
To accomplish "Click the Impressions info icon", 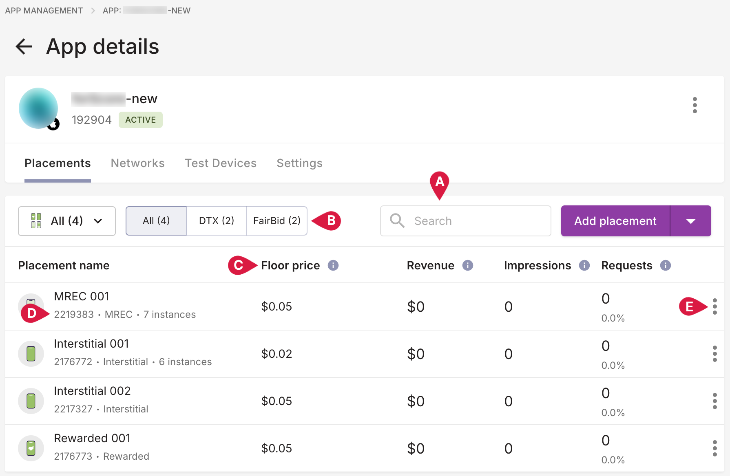I will [x=584, y=266].
